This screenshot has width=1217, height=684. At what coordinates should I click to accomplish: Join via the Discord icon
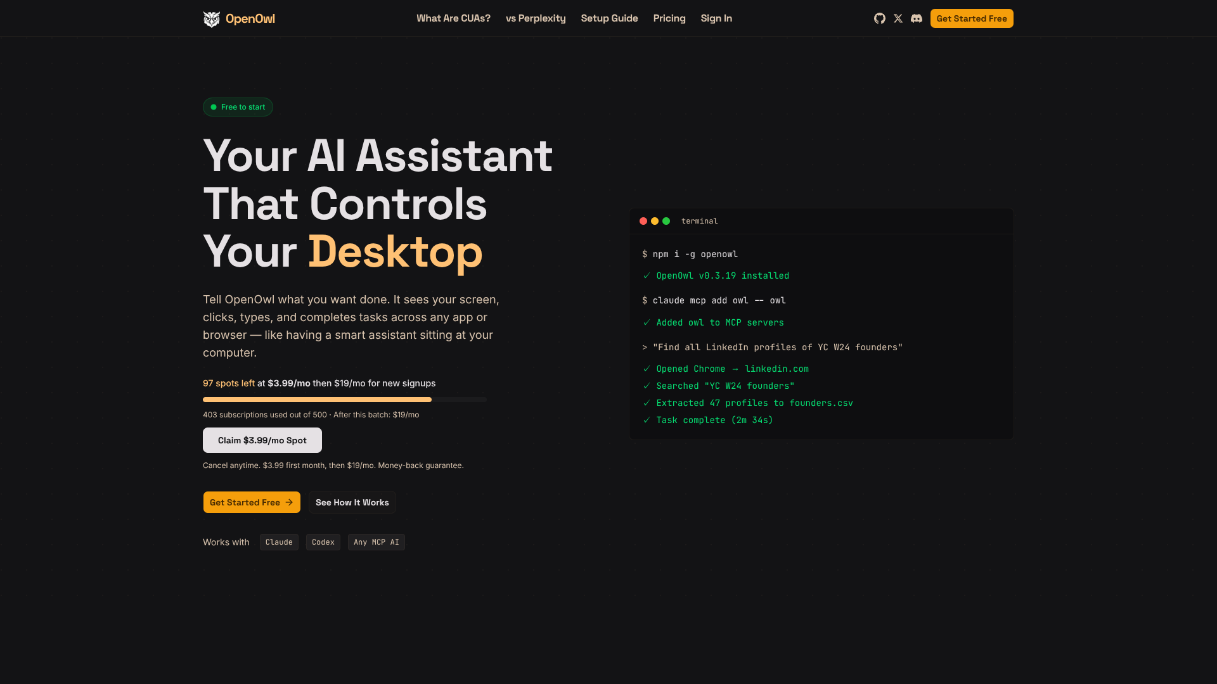[916, 18]
